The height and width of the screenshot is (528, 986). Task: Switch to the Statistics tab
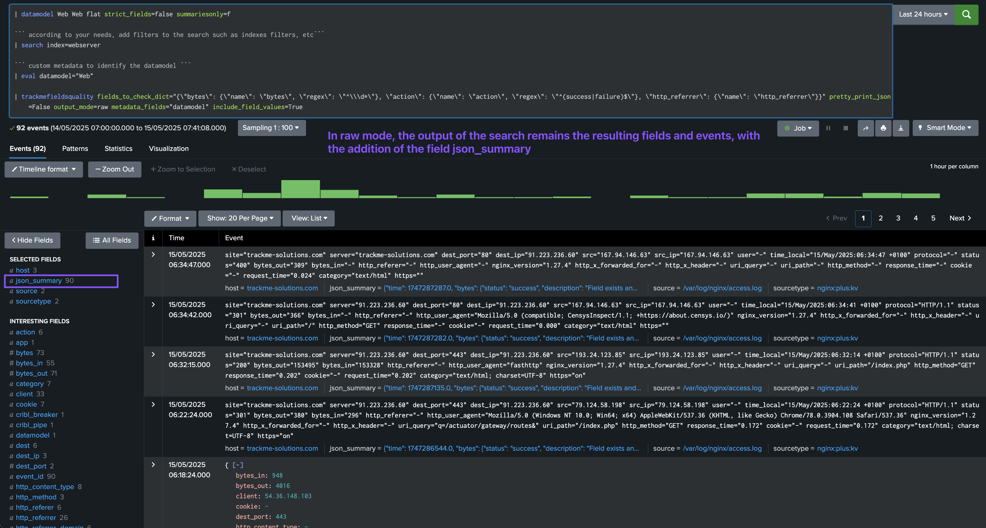[118, 149]
